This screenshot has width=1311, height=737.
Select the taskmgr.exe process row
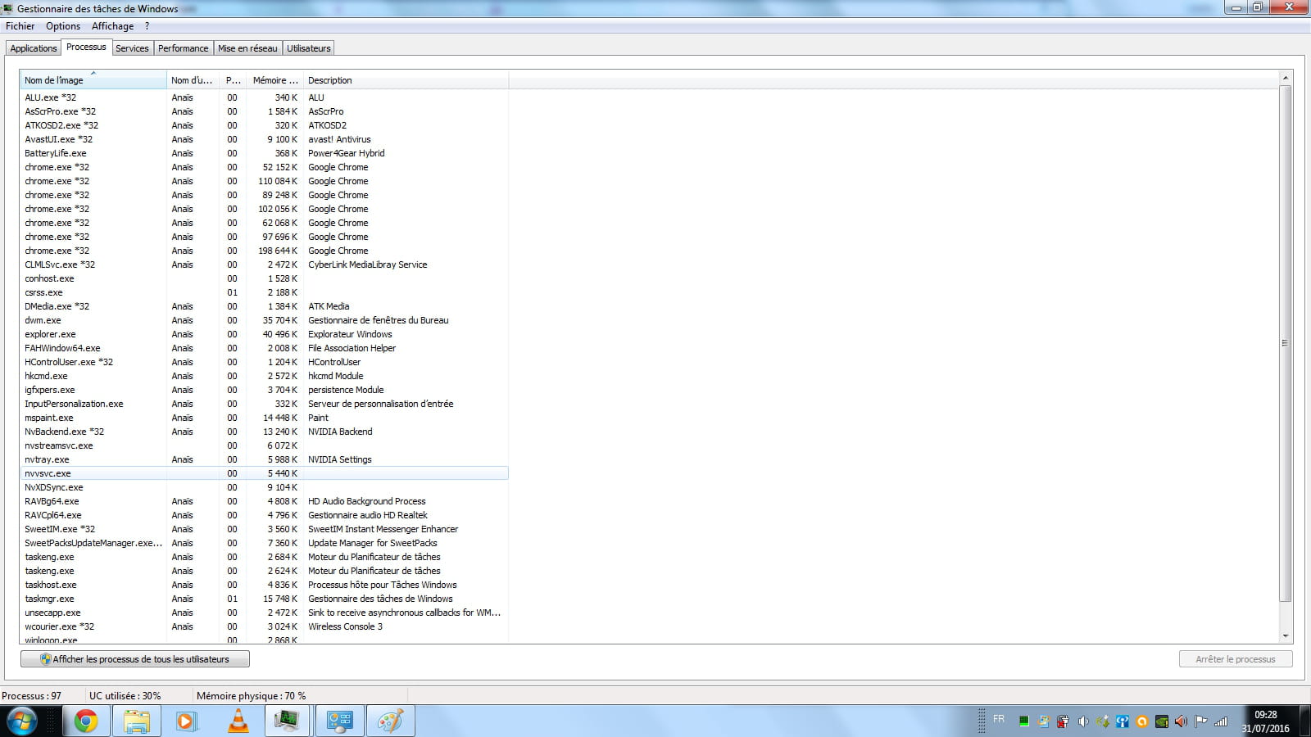pyautogui.click(x=264, y=599)
